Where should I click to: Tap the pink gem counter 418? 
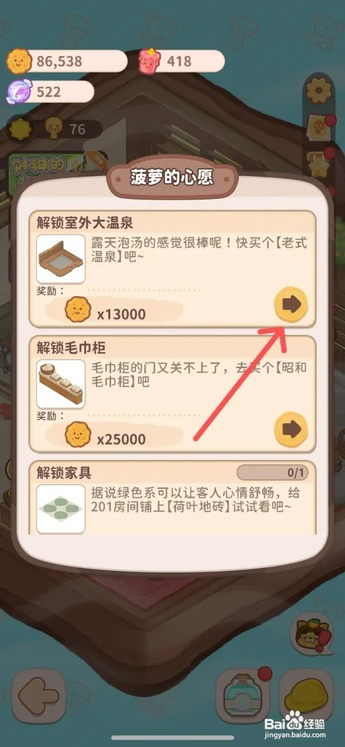[x=181, y=61]
